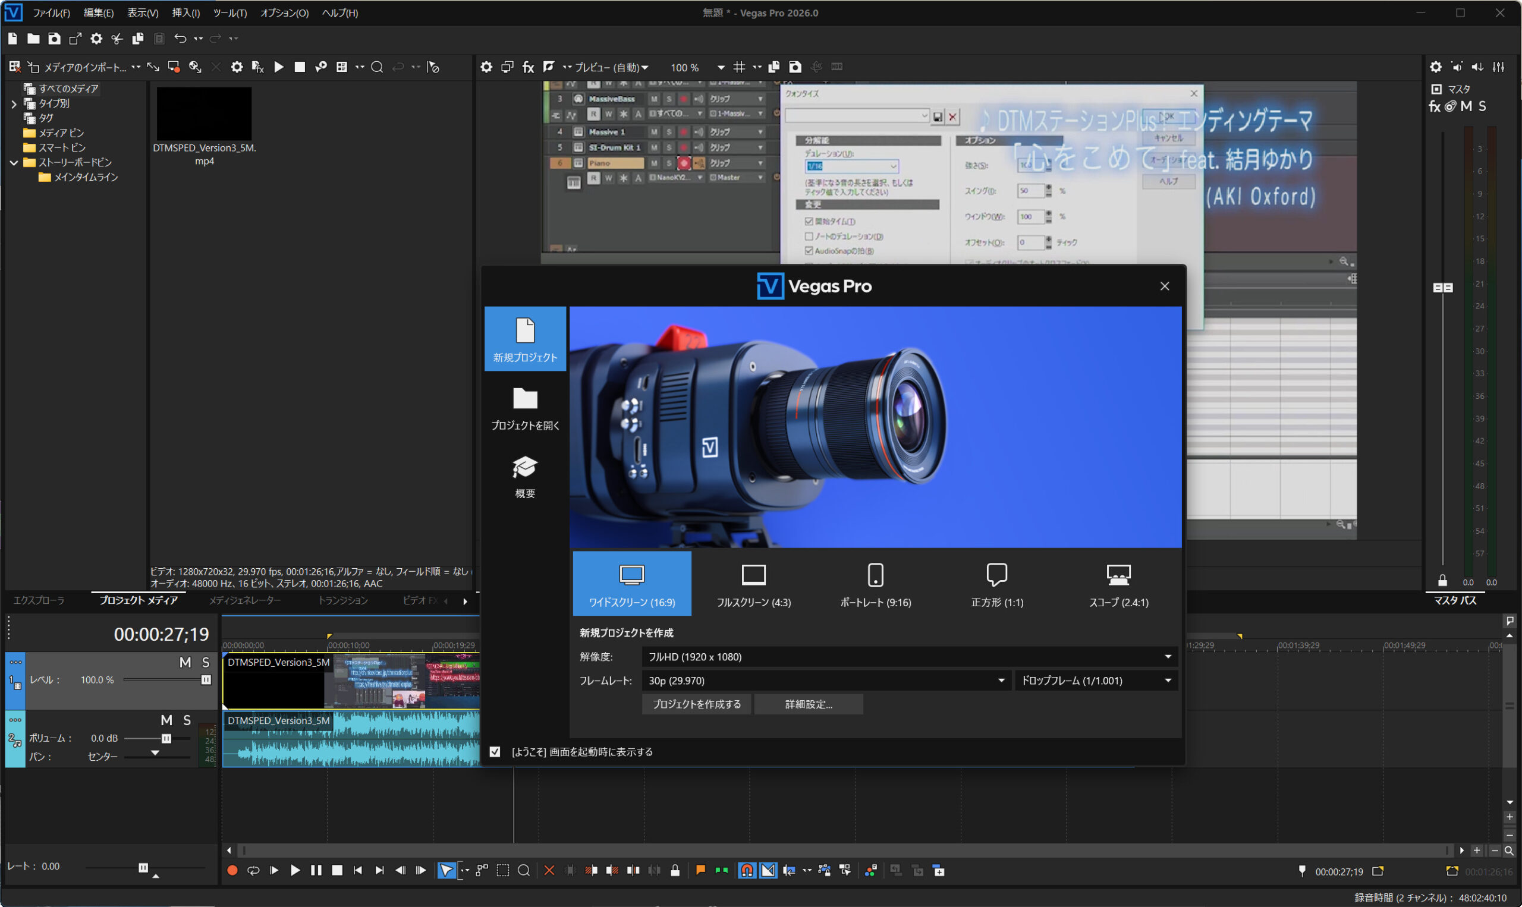Solo the video track 1
The height and width of the screenshot is (907, 1522).
(206, 663)
